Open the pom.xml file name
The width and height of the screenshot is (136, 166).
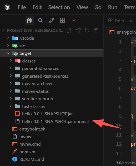(x=28, y=152)
